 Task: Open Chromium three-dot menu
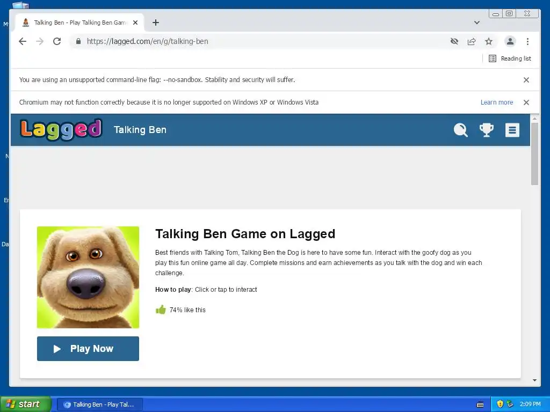click(x=527, y=41)
